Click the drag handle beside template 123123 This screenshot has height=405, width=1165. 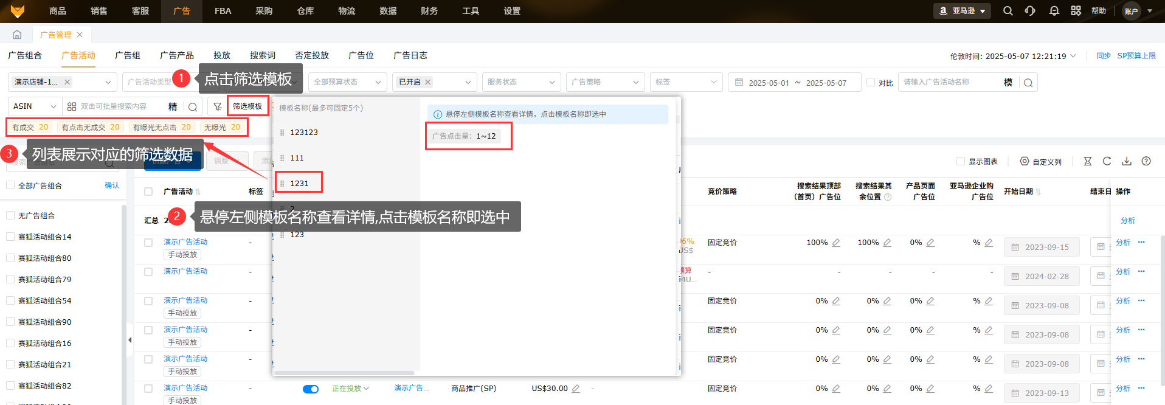tap(282, 133)
